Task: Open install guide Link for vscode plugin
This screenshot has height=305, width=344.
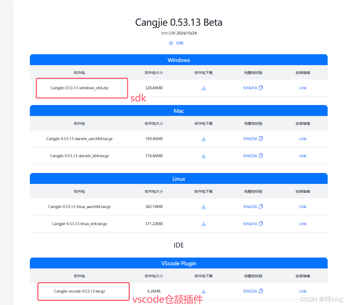Action: [303, 291]
